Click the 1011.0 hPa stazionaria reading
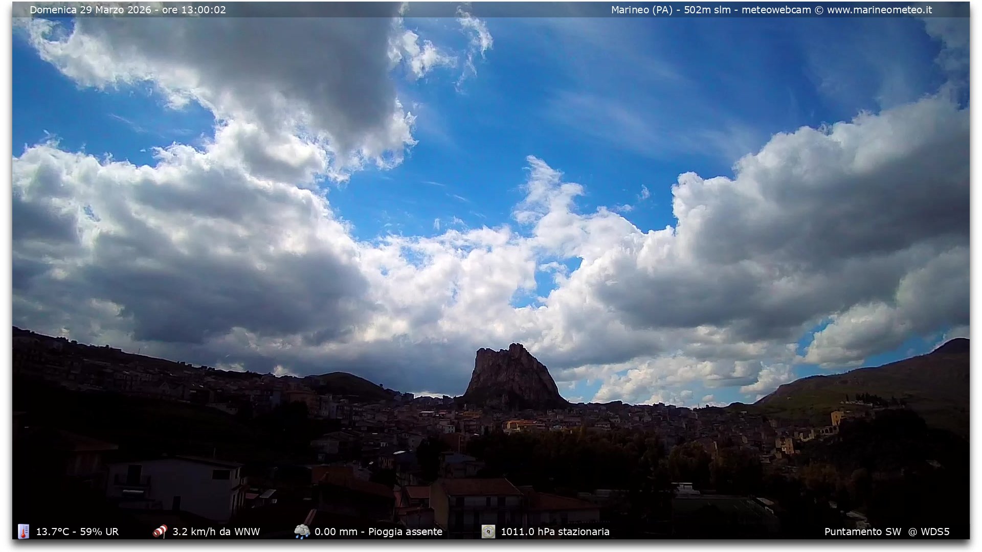The image size is (982, 552). click(555, 532)
